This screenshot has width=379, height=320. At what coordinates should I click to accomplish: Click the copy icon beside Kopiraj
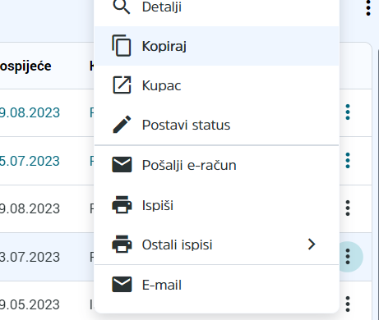(122, 45)
